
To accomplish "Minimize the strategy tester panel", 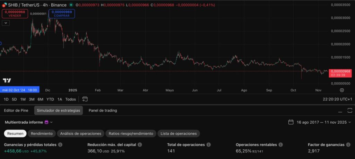I will click(340, 111).
